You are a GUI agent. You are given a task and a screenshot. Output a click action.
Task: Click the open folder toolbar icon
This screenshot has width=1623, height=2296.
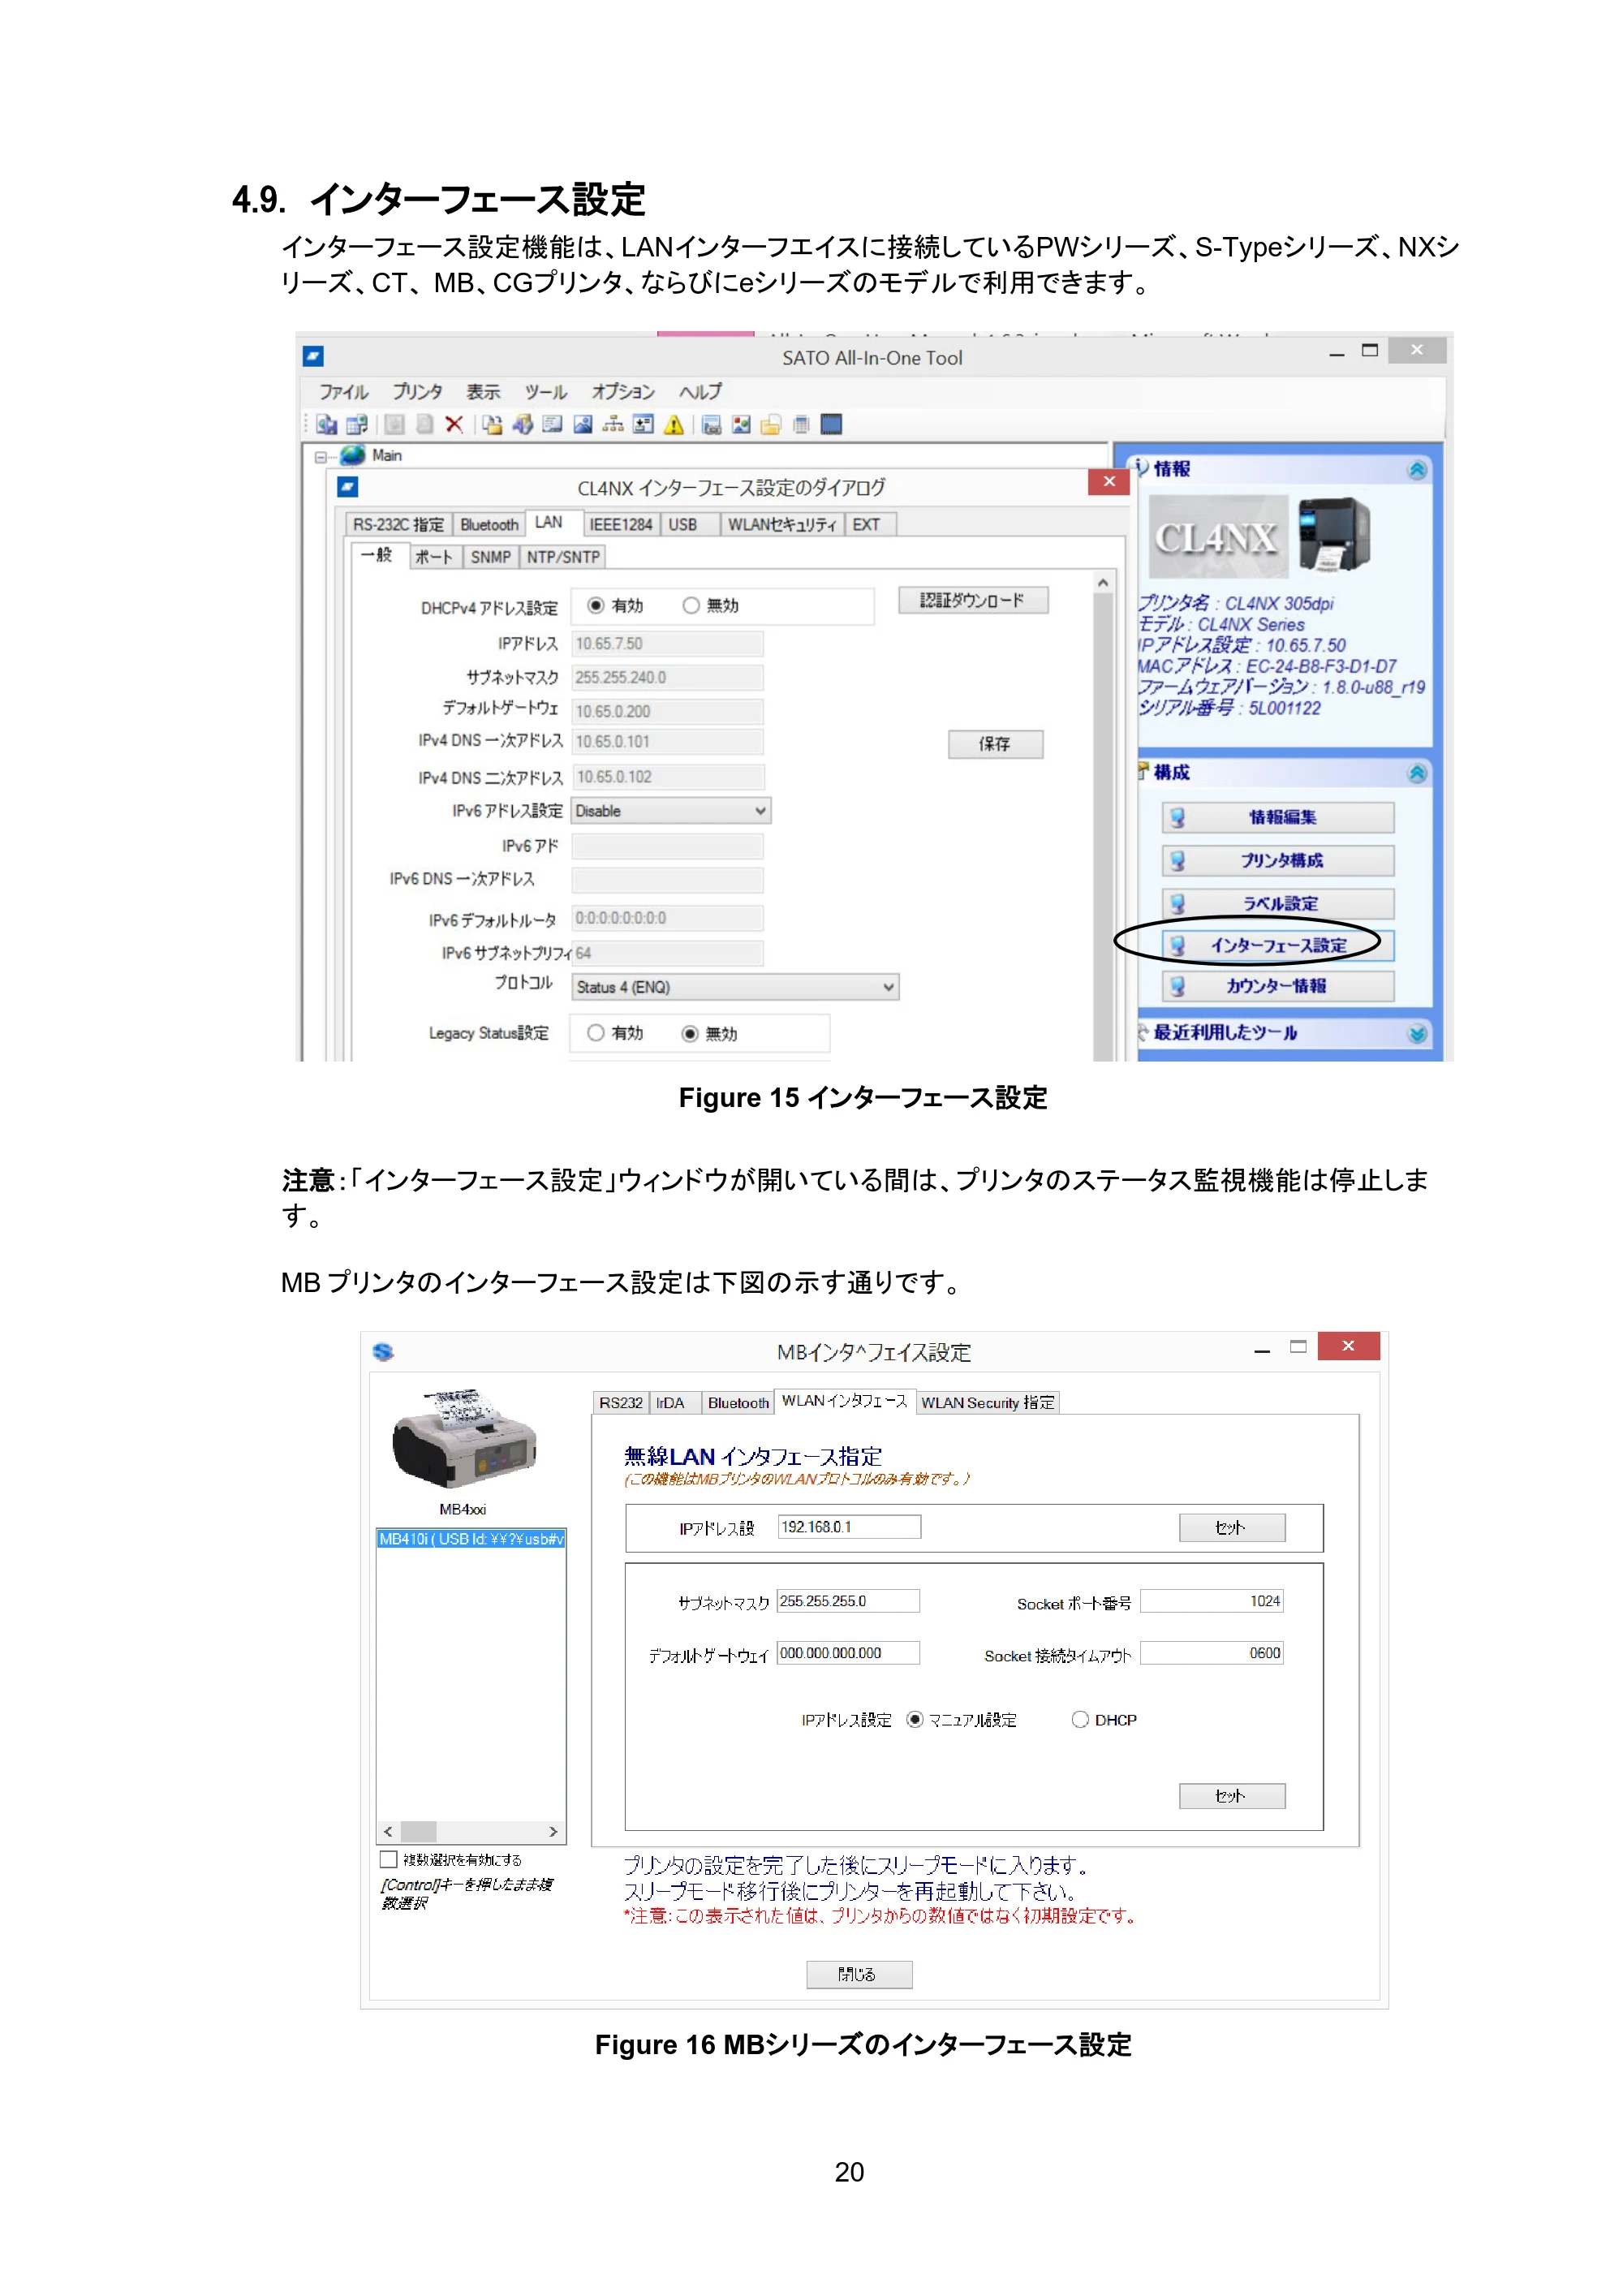tap(770, 425)
